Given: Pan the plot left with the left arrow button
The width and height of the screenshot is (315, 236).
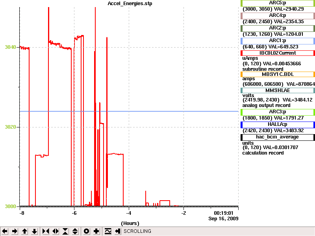Looking at the screenshot, I should coord(5,231).
